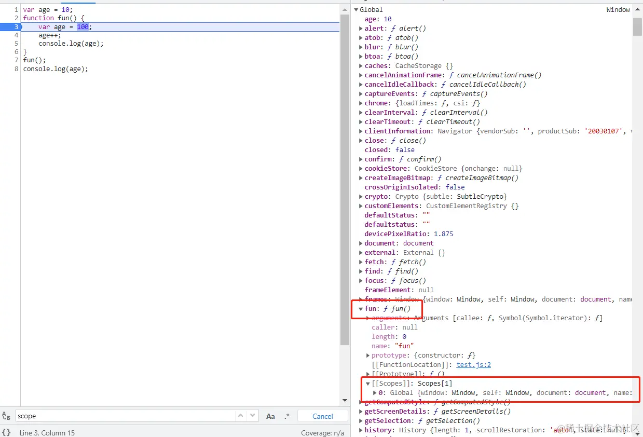Viewport: 643px width, 437px height.
Task: Expand the cookieStore entry
Action: [361, 169]
